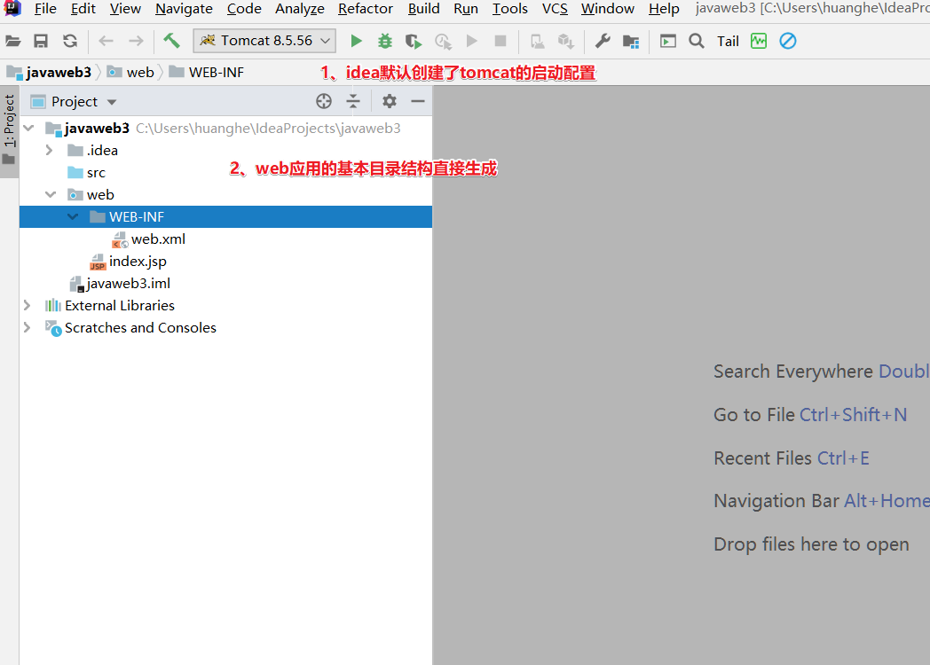
Task: Click the Save All disk icon
Action: coord(41,41)
